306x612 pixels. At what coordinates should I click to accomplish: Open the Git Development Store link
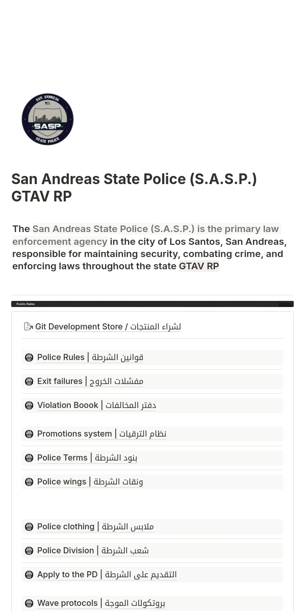(108, 326)
